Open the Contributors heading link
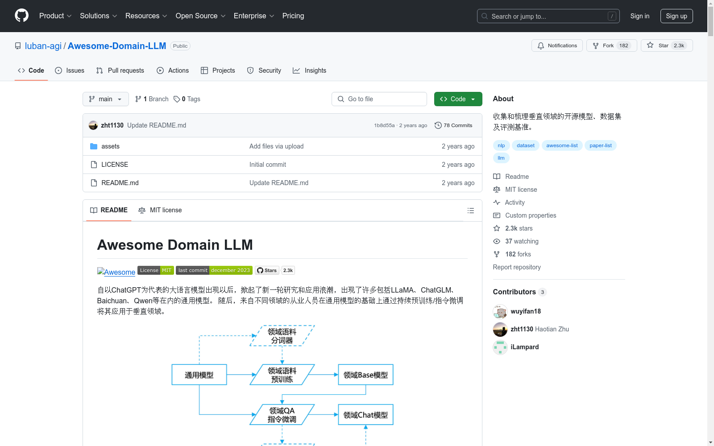This screenshot has width=714, height=446. click(519, 292)
